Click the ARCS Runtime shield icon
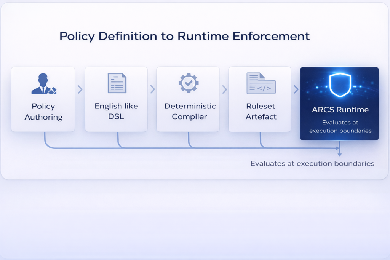This screenshot has width=390, height=260. click(x=340, y=85)
